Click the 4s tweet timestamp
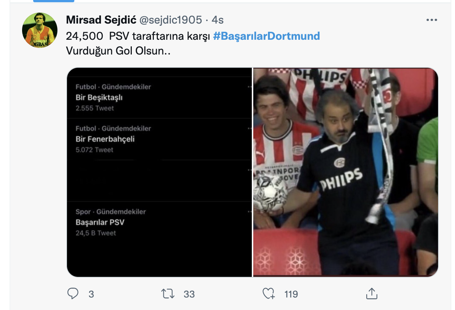 218,20
